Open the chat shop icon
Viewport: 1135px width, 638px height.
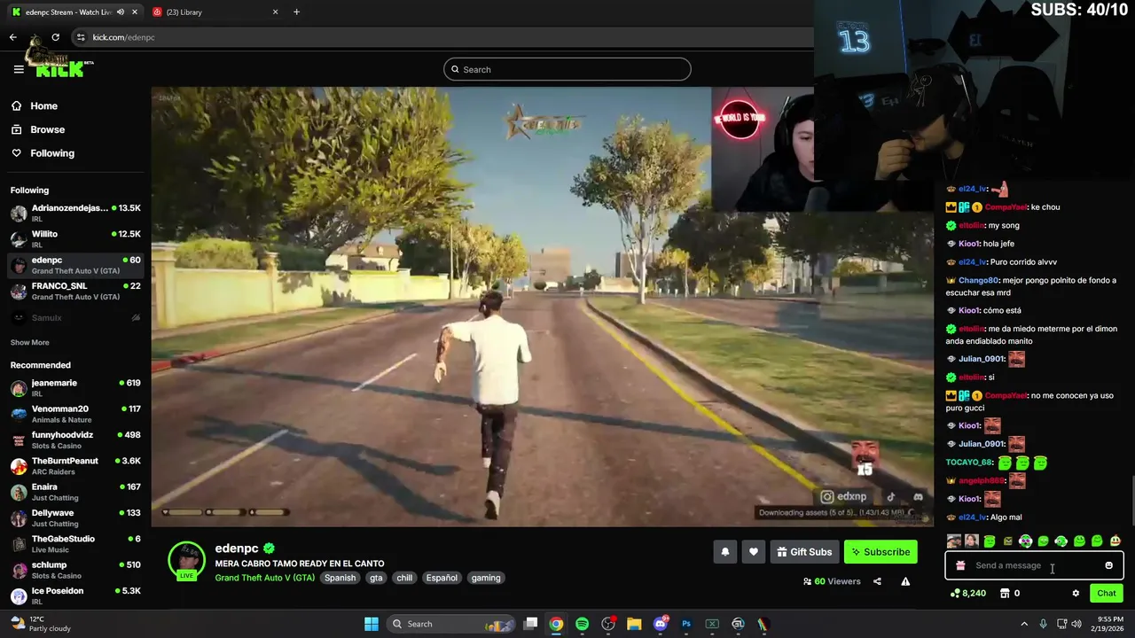point(1005,594)
